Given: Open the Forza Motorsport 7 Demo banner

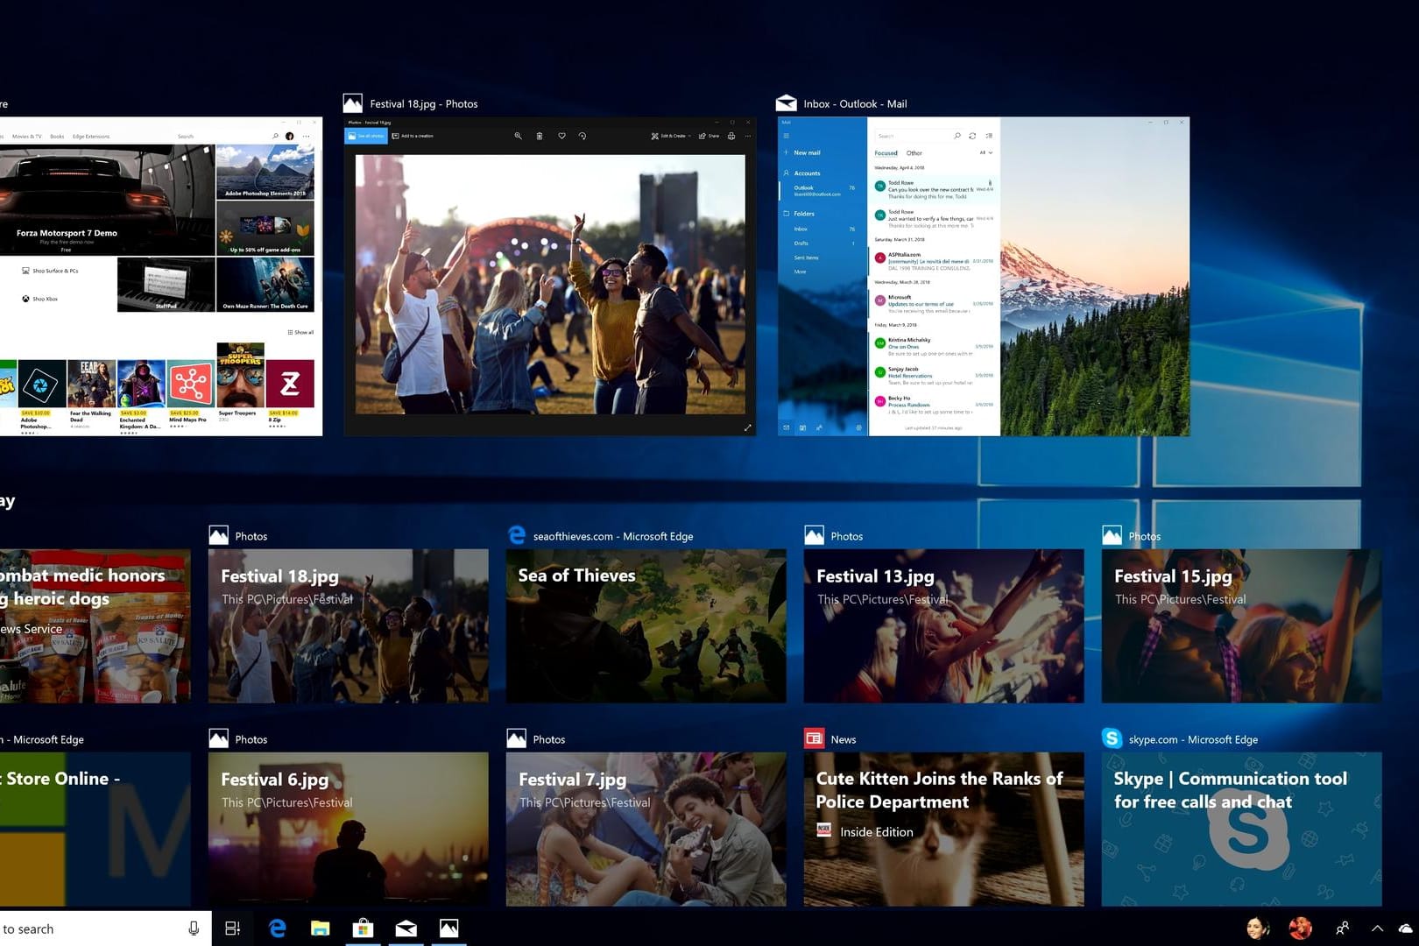Looking at the screenshot, I should [x=107, y=200].
